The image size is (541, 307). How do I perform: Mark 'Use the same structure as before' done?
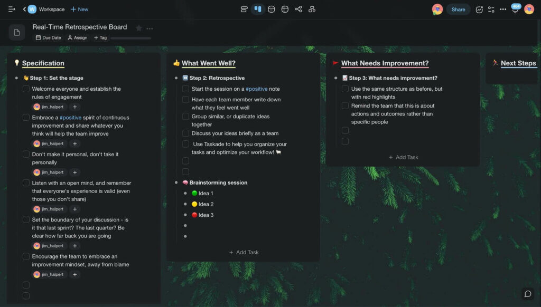pos(345,89)
